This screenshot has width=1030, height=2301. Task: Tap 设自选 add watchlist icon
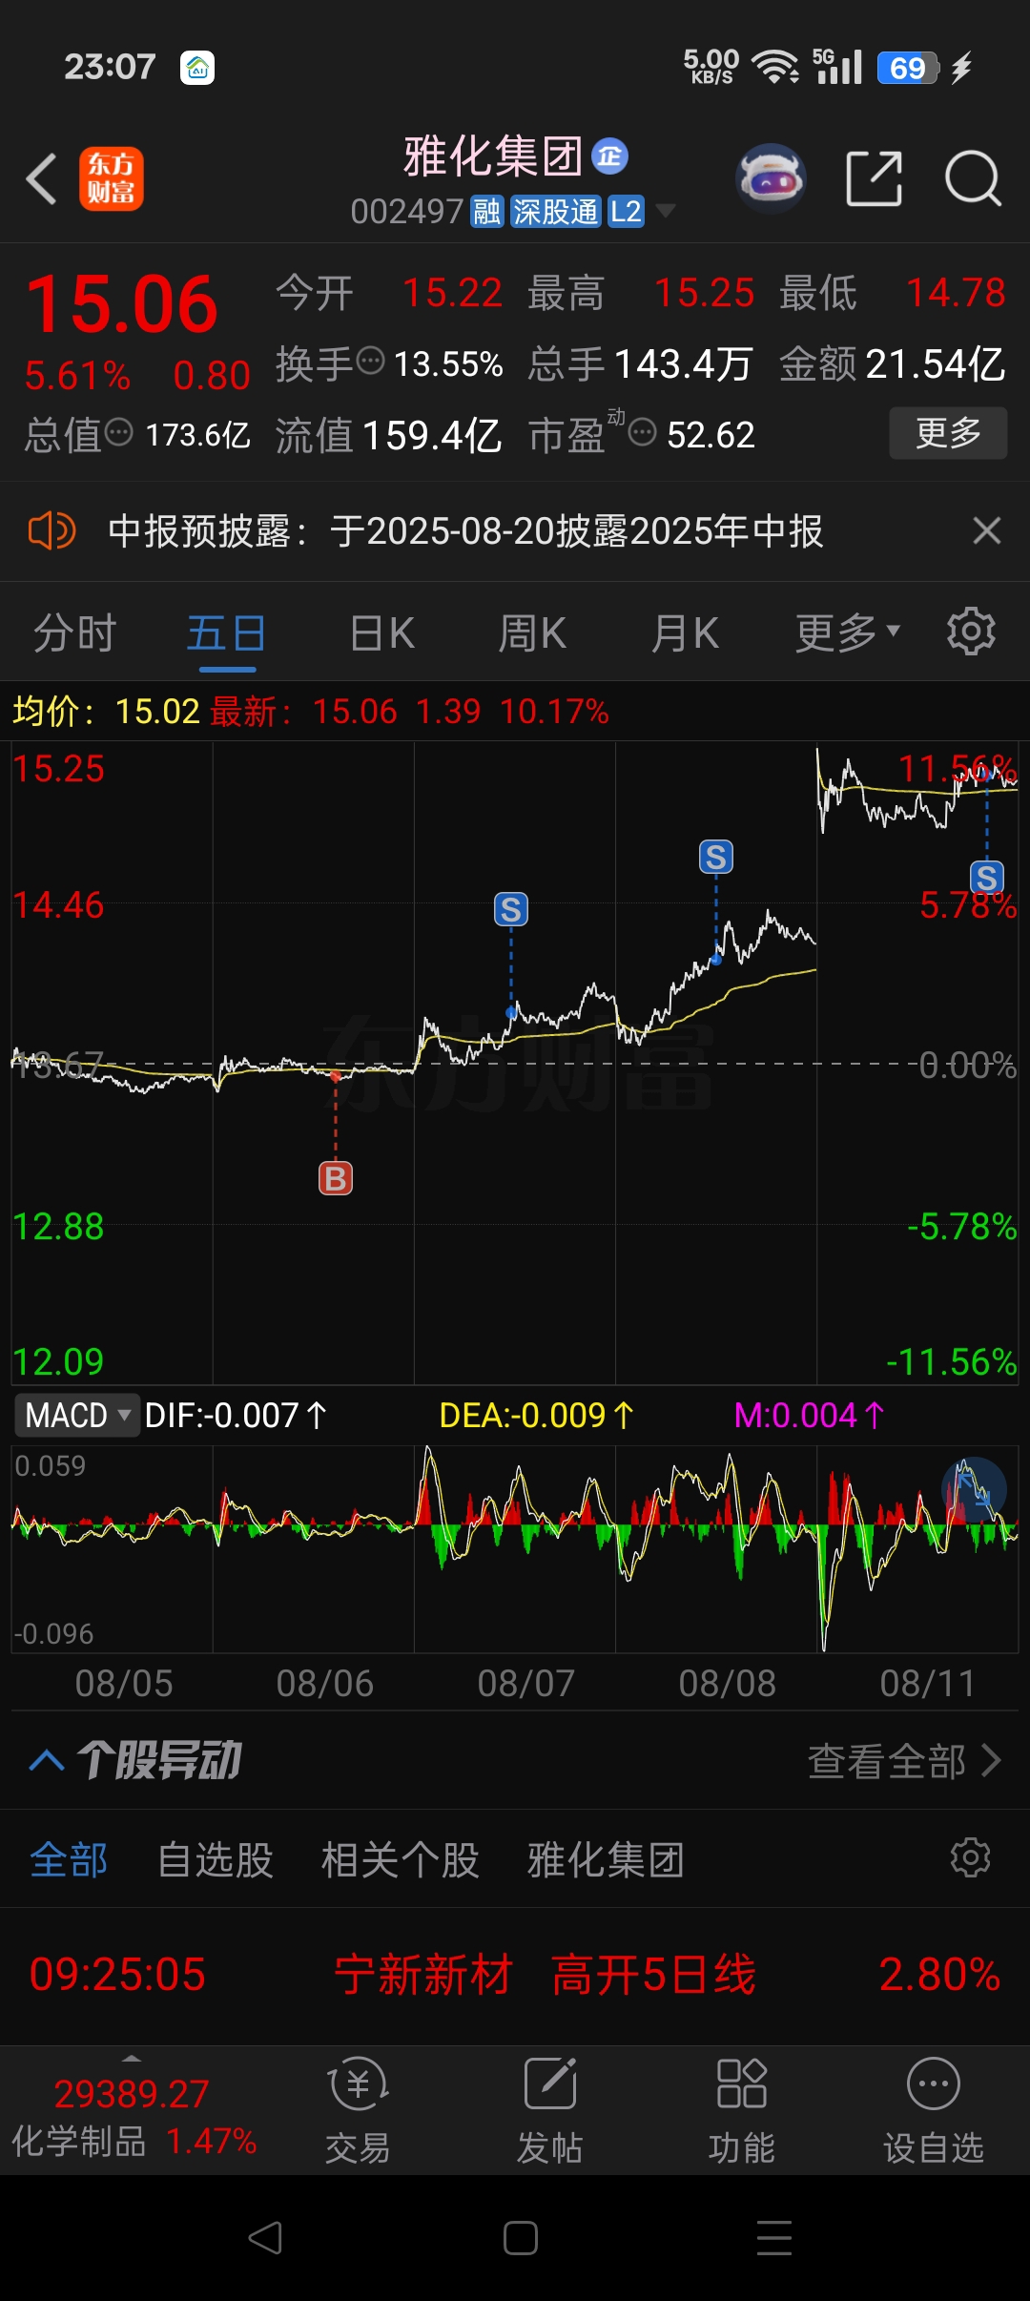pos(934,2111)
